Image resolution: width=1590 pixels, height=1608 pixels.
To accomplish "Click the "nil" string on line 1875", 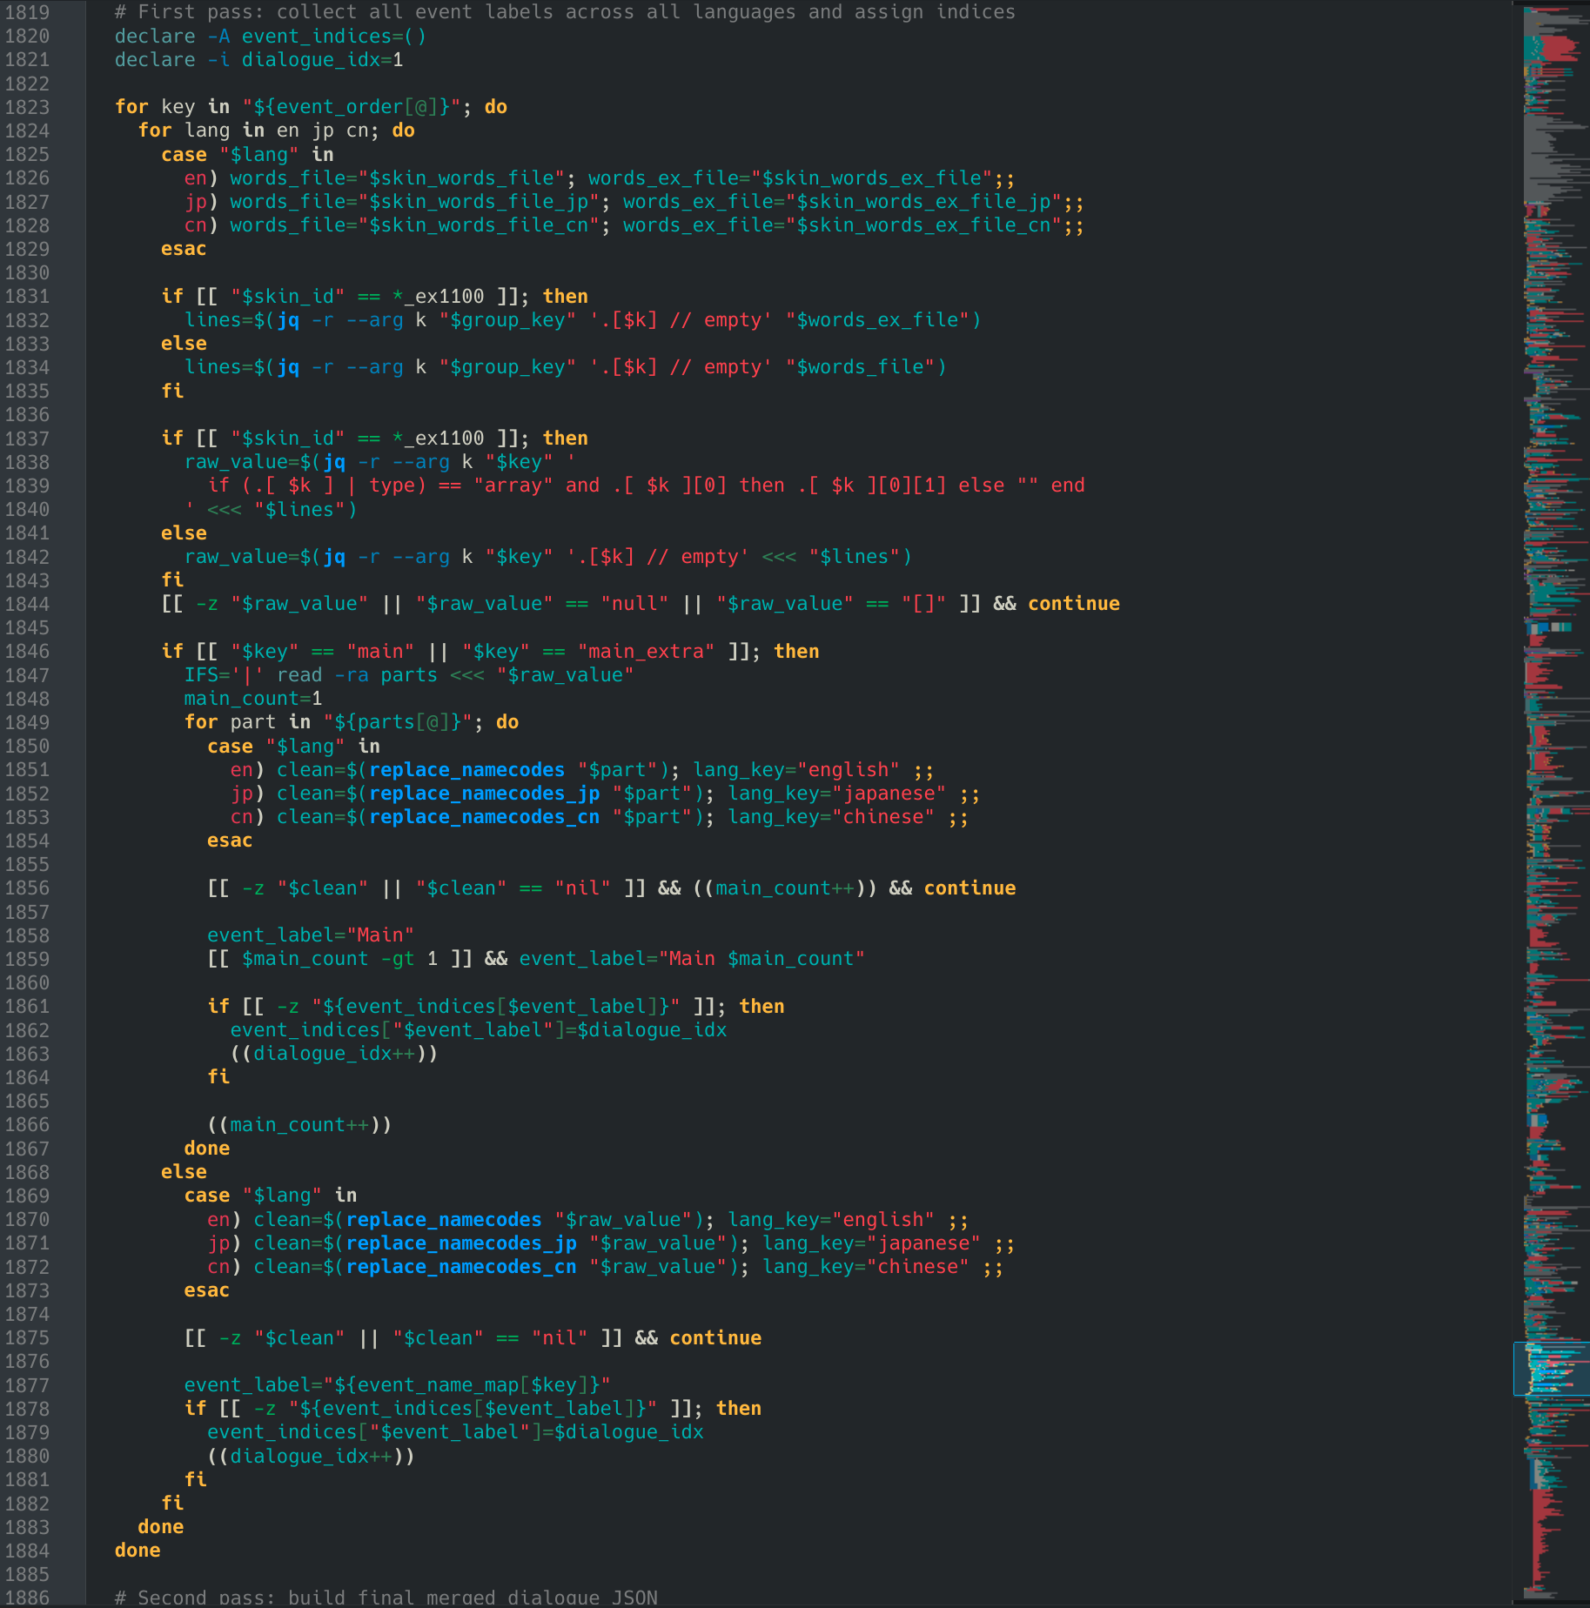I will (x=560, y=1338).
